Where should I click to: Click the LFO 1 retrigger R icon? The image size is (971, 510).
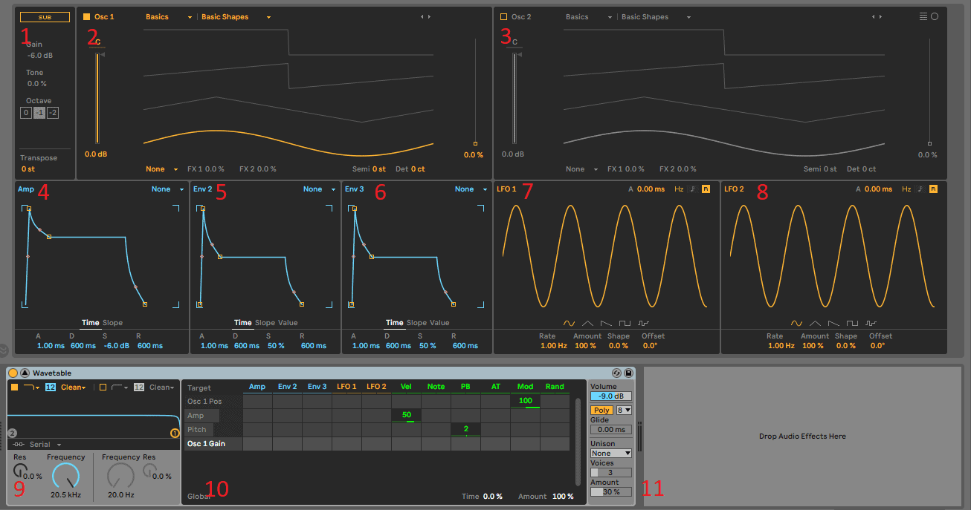tap(705, 189)
